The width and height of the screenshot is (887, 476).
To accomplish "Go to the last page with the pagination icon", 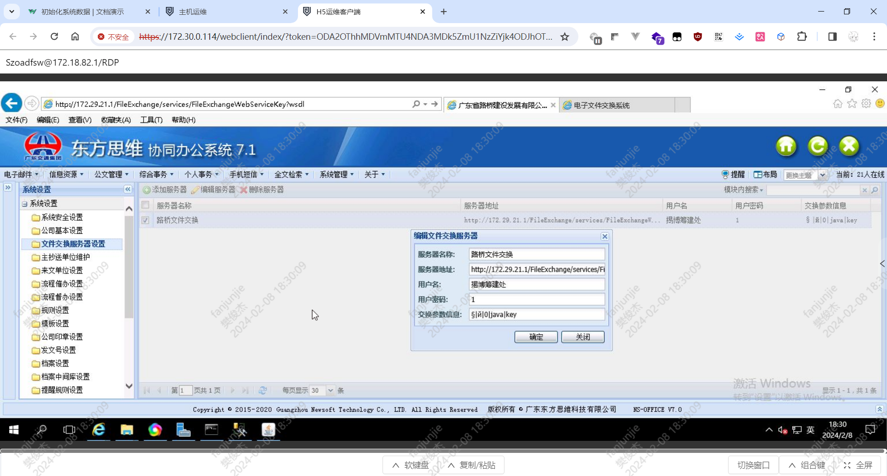I will coord(245,391).
